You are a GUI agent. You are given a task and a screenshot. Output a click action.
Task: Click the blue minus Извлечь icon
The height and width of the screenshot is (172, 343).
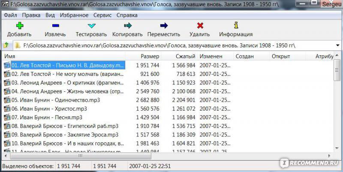pyautogui.click(x=56, y=26)
